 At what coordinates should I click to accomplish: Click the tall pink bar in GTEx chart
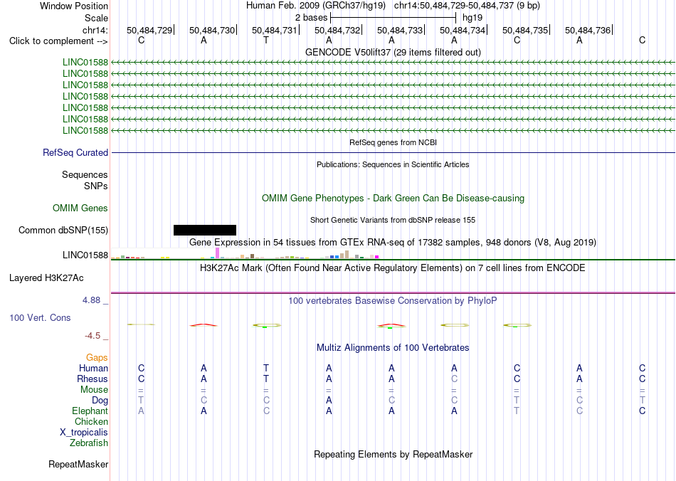click(x=217, y=253)
